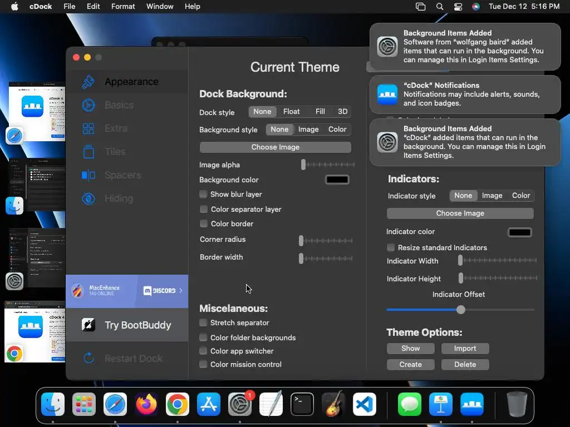Set Dock style to Fill
Image resolution: width=570 pixels, height=427 pixels.
pos(320,111)
